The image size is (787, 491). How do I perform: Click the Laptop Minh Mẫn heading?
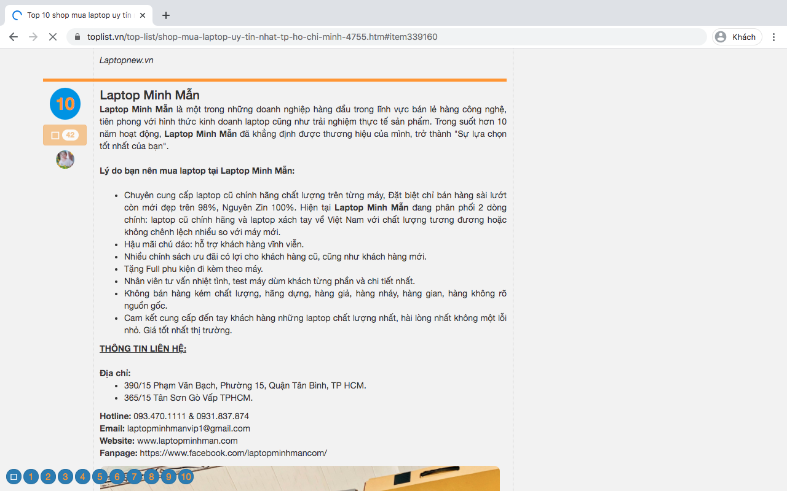[149, 95]
